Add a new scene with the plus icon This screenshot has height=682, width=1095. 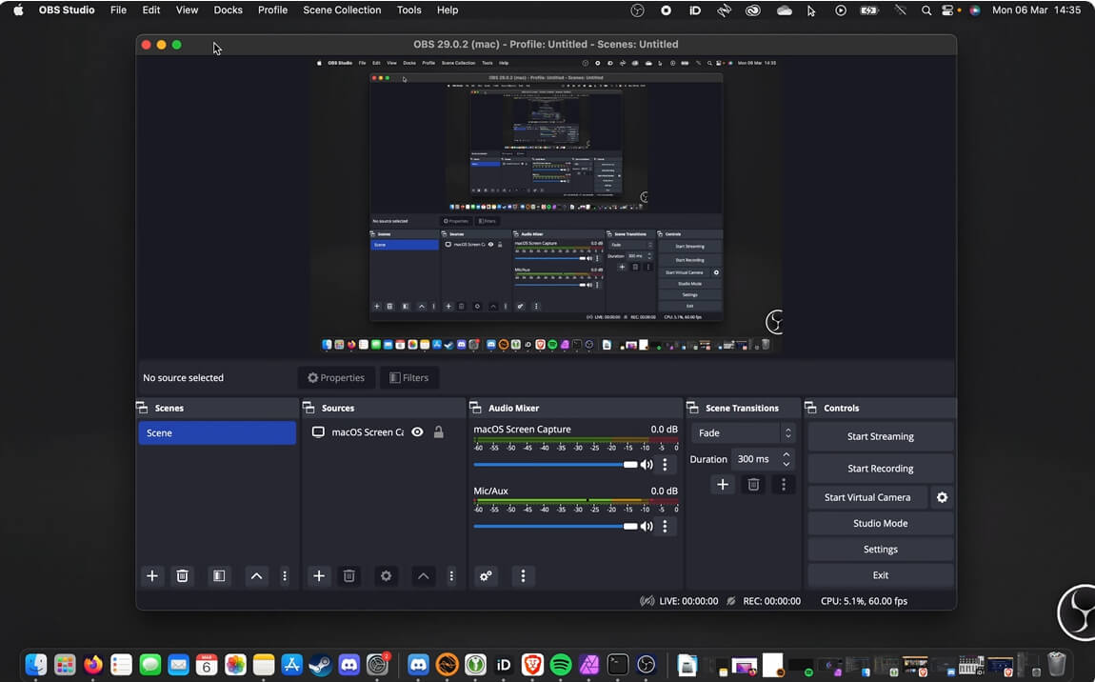pos(151,575)
